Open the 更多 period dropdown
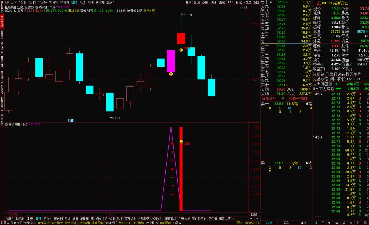The width and height of the screenshot is (369, 225). pyautogui.click(x=110, y=2)
